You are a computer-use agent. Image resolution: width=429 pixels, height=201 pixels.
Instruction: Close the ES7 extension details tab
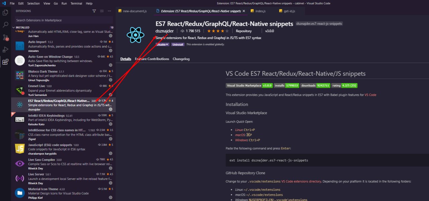point(244,11)
